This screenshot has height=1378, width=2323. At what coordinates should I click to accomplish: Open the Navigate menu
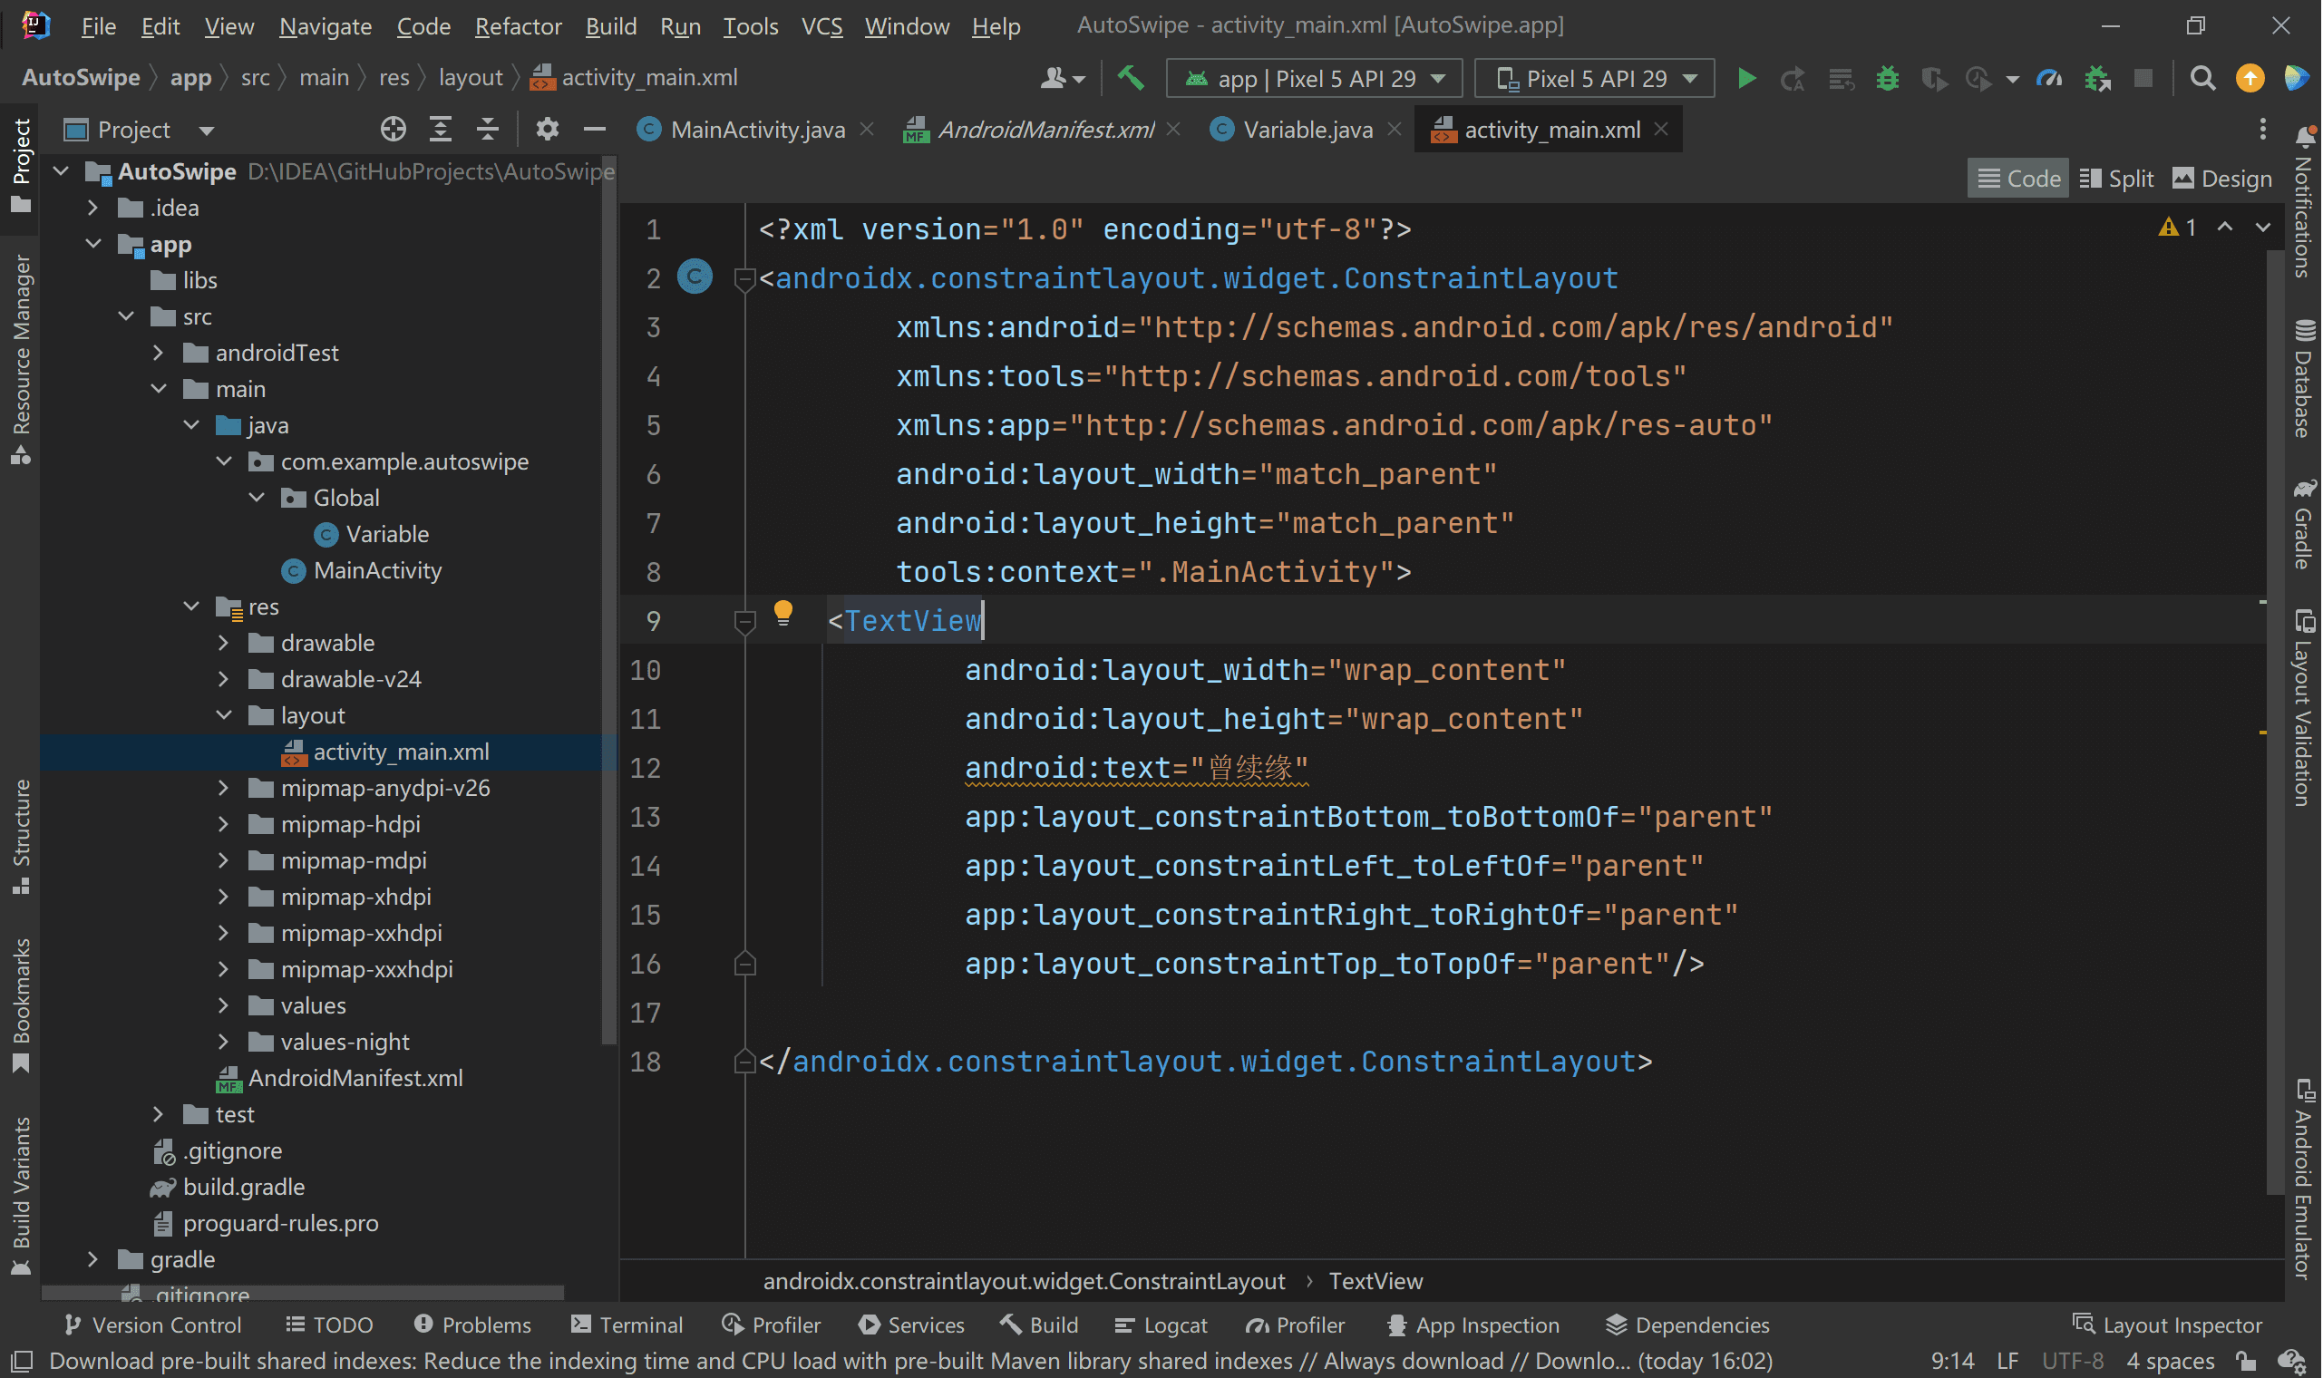[x=325, y=26]
